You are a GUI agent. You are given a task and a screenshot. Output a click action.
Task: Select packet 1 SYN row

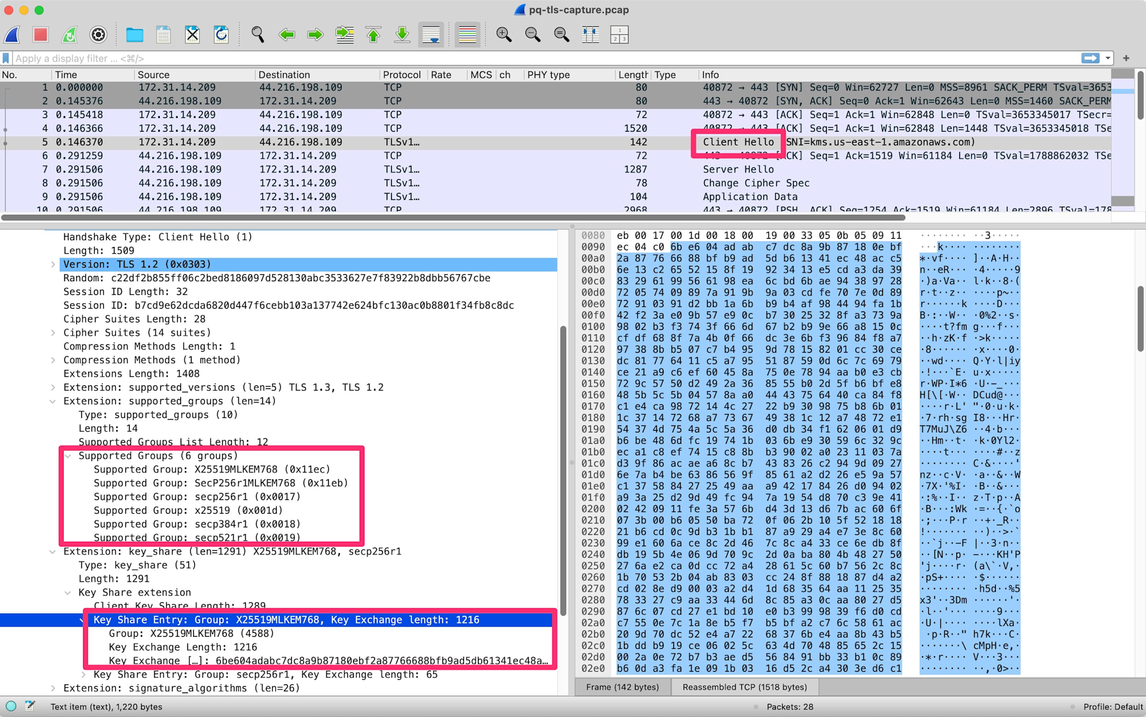tap(556, 88)
